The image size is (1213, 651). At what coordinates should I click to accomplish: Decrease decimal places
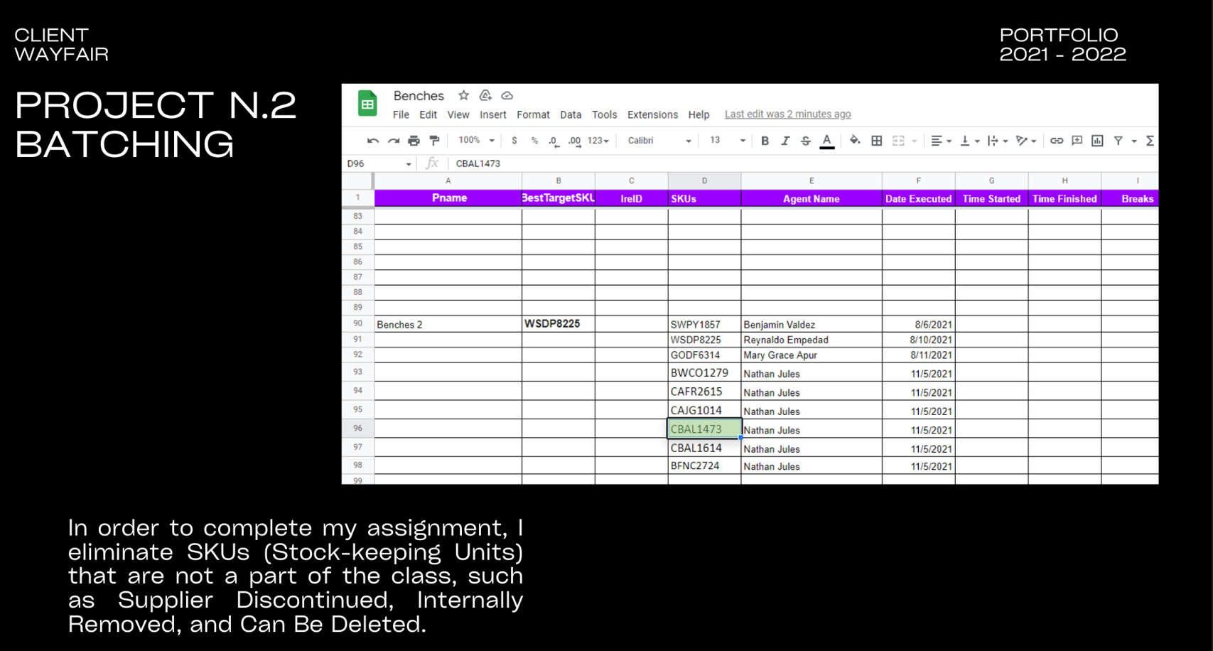click(x=553, y=141)
